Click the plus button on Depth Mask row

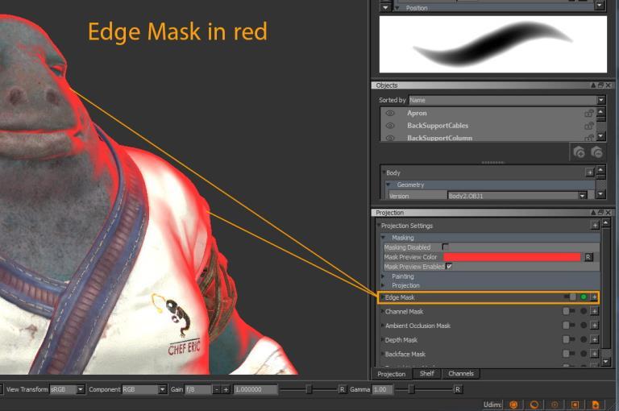(594, 340)
